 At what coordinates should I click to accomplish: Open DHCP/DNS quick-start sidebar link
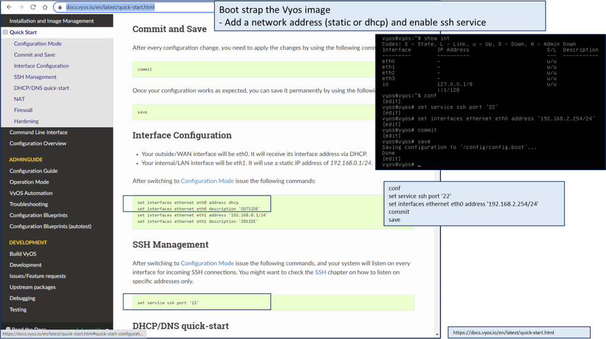point(42,88)
